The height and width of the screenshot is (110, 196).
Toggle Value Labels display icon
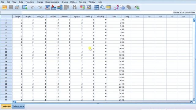(116, 7)
